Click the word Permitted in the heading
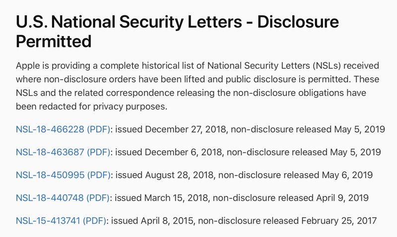397x237 pixels. pyautogui.click(x=54, y=42)
